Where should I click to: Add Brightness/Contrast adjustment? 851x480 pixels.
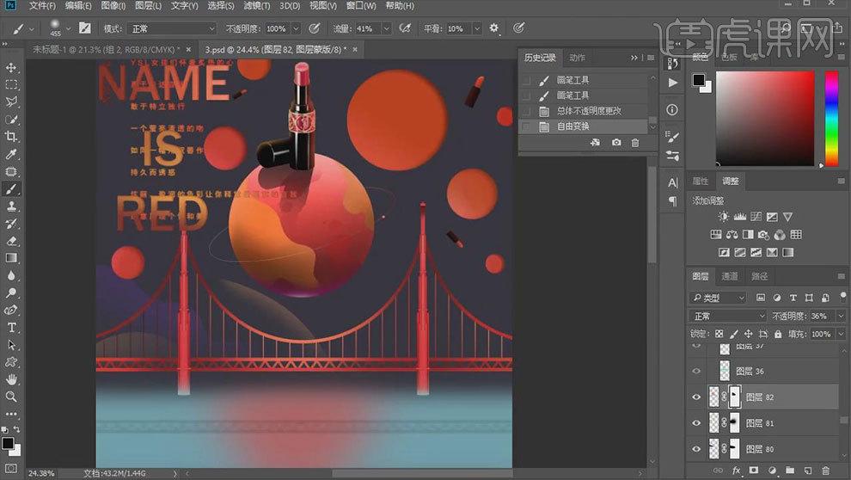pos(724,217)
